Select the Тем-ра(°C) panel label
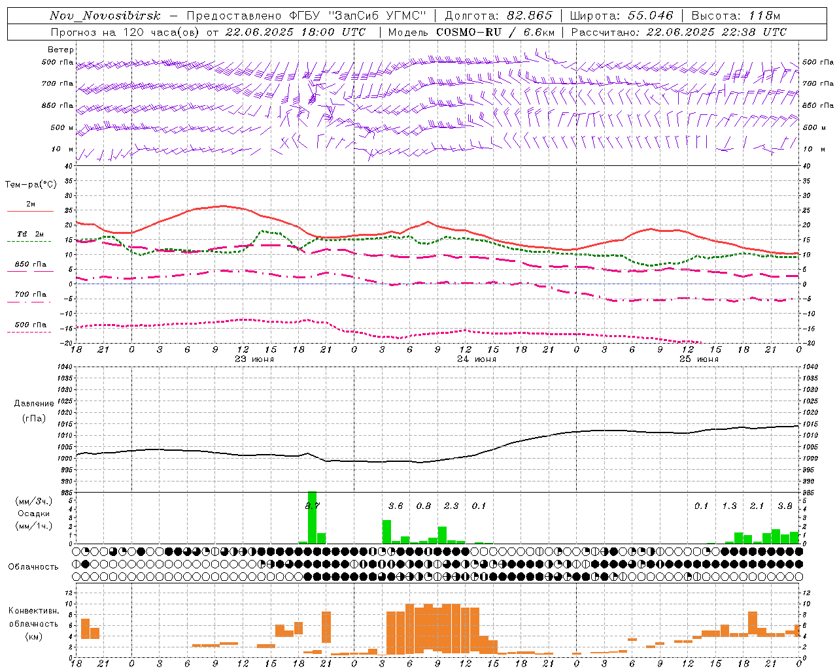The width and height of the screenshot is (837, 669). click(x=31, y=184)
